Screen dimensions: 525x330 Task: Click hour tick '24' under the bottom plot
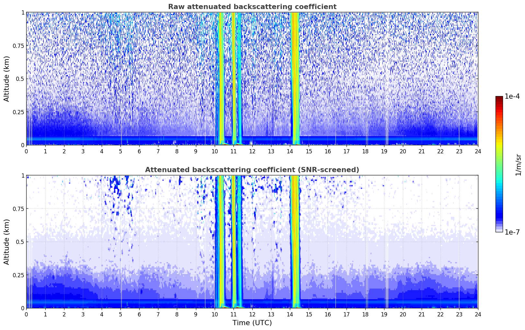pos(478,314)
